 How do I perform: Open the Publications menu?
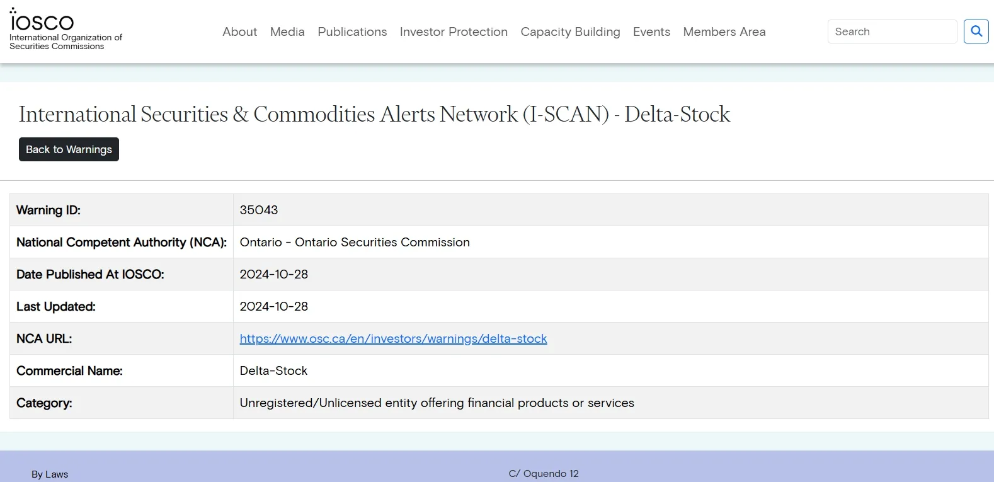click(352, 32)
